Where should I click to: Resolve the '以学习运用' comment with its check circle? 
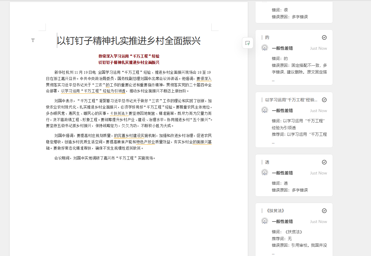pos(324,100)
